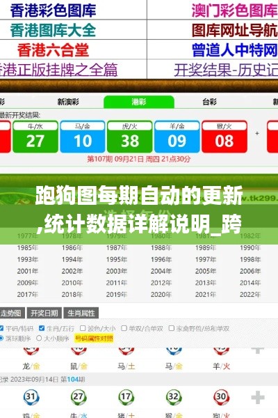The width and height of the screenshot is (278, 418).
Task: Click the 羊/火 zodiac label
Action: click(x=221, y=366)
